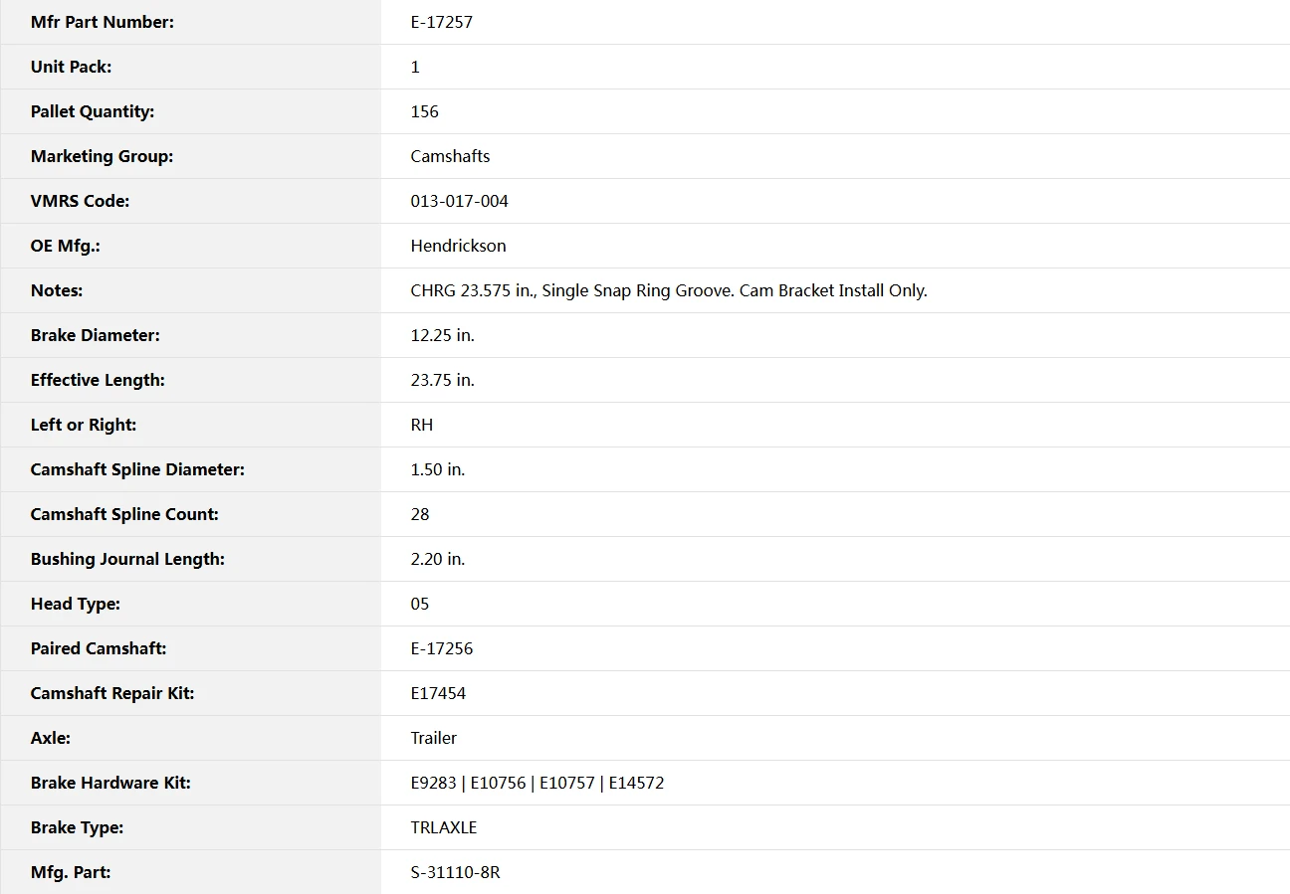Click the OE Mfg. value Hendrickson
Screen dimensions: 1290x894
click(x=458, y=246)
